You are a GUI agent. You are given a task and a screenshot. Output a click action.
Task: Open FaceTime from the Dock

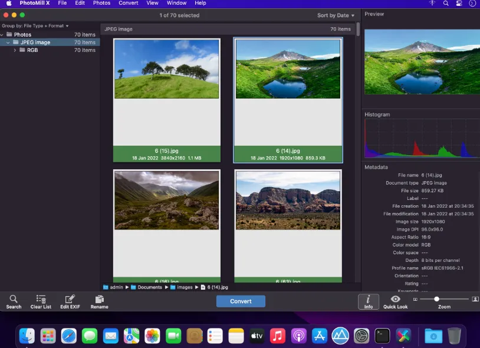pos(173,336)
